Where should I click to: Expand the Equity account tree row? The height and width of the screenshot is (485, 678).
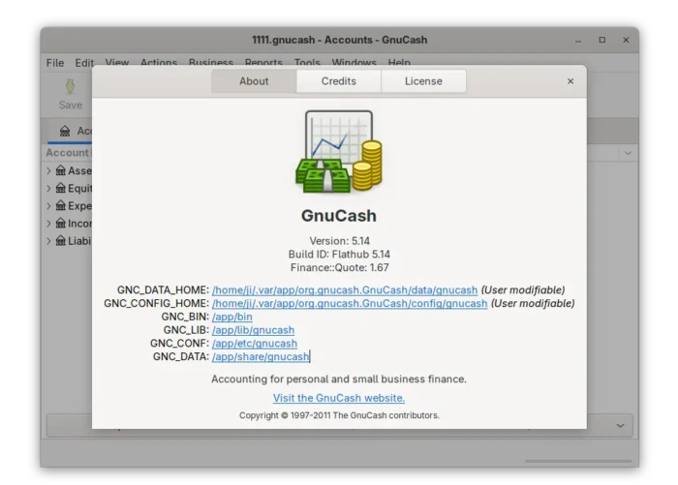click(49, 189)
